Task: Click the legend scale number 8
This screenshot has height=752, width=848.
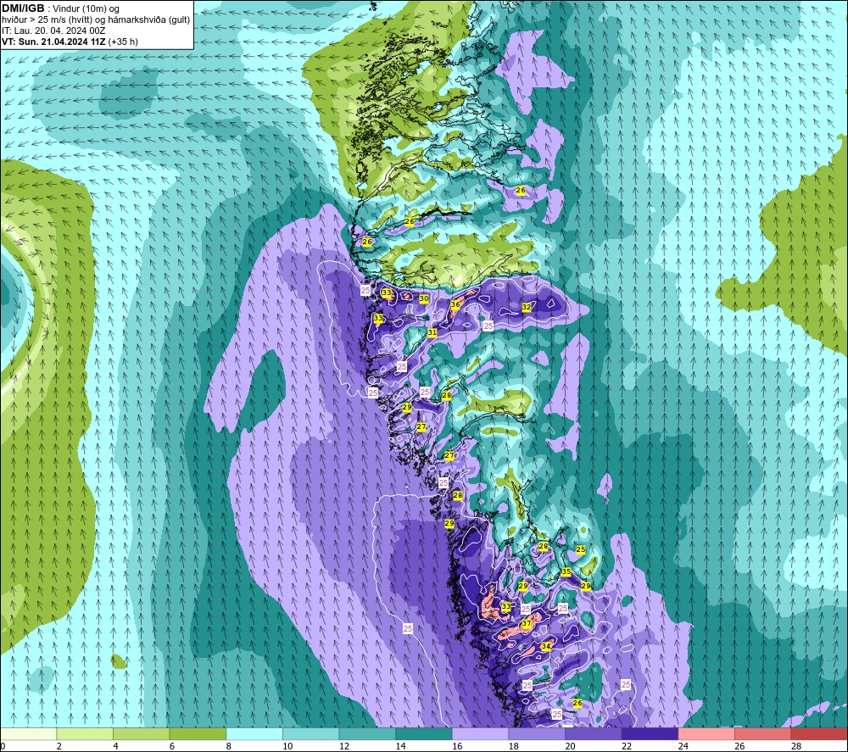Action: pyautogui.click(x=229, y=747)
